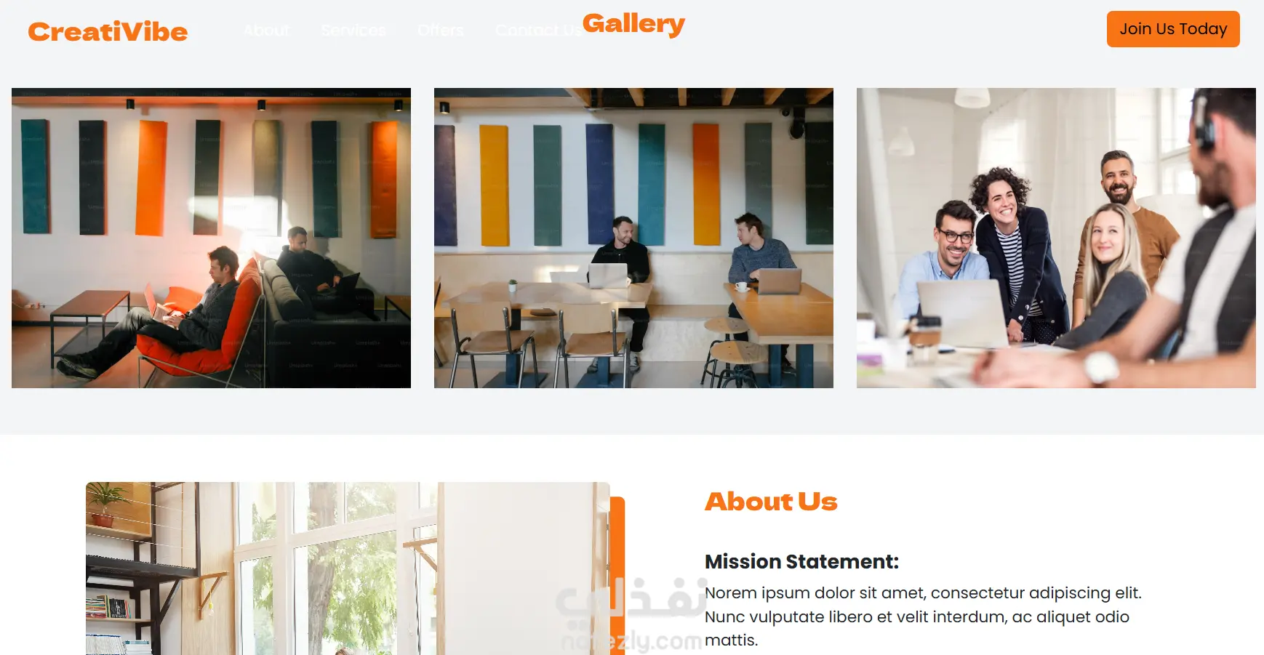This screenshot has width=1264, height=655.
Task: Click the Join Us Today button
Action: click(1173, 29)
